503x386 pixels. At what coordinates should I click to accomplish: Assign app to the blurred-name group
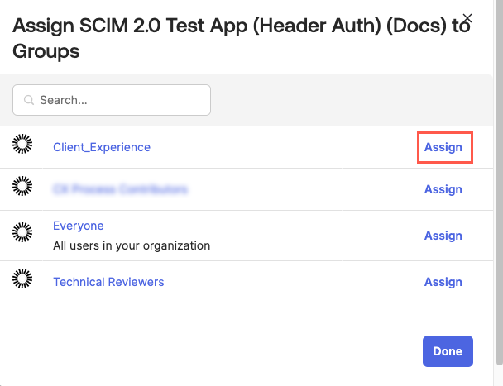(443, 189)
